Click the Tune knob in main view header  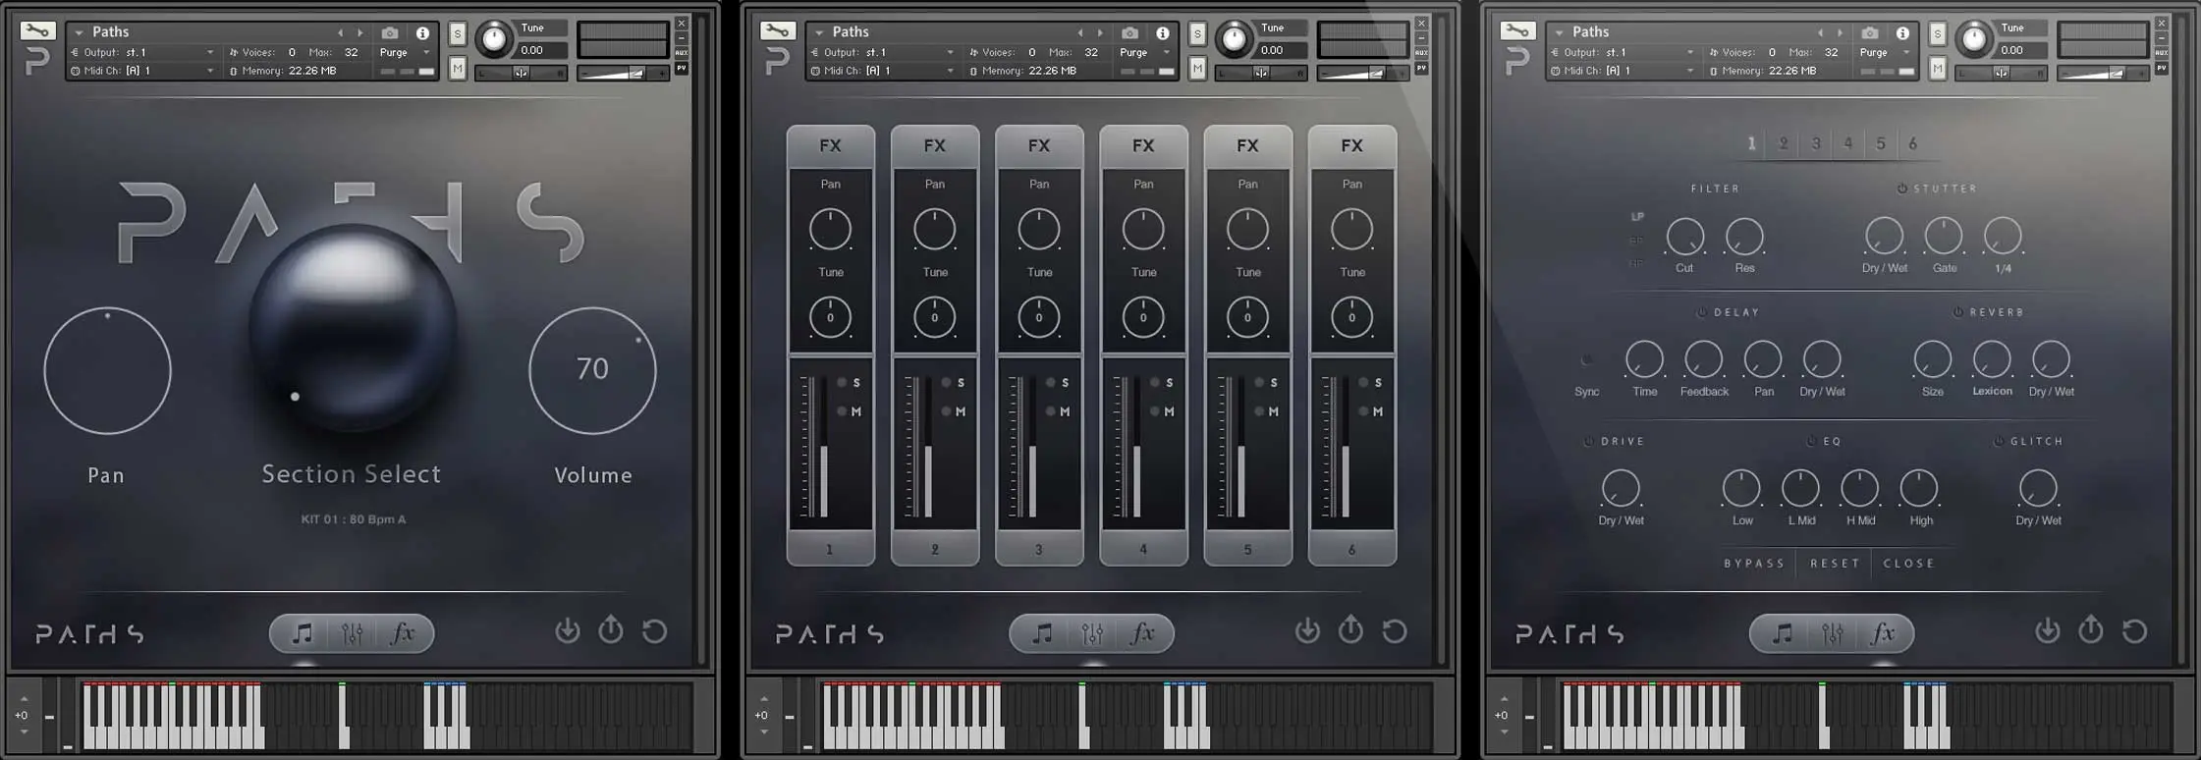tap(494, 39)
